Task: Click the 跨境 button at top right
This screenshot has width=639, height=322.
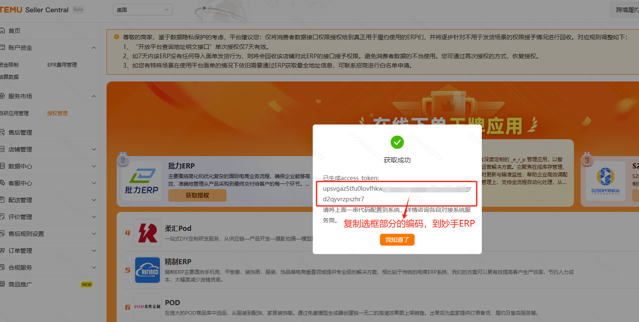Action: [x=624, y=10]
